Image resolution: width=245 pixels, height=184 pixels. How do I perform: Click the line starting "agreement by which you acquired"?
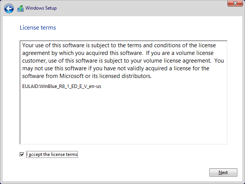(118, 53)
